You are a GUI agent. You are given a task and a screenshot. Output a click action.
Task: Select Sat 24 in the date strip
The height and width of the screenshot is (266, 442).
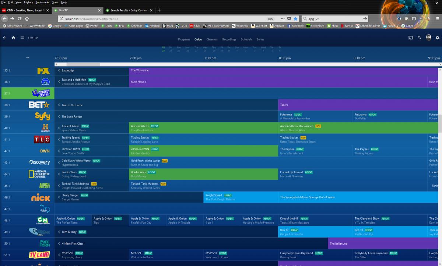pos(171,49)
